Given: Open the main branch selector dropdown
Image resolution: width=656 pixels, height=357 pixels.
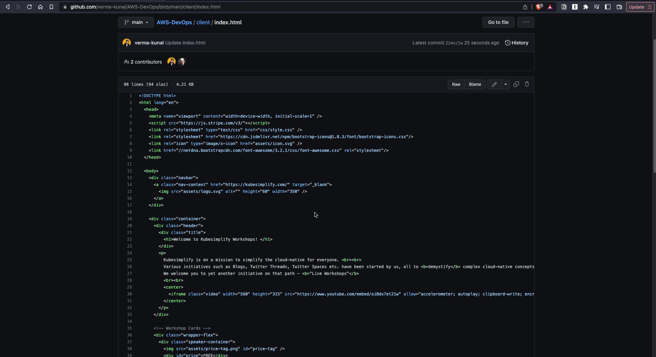Looking at the screenshot, I should (x=136, y=22).
